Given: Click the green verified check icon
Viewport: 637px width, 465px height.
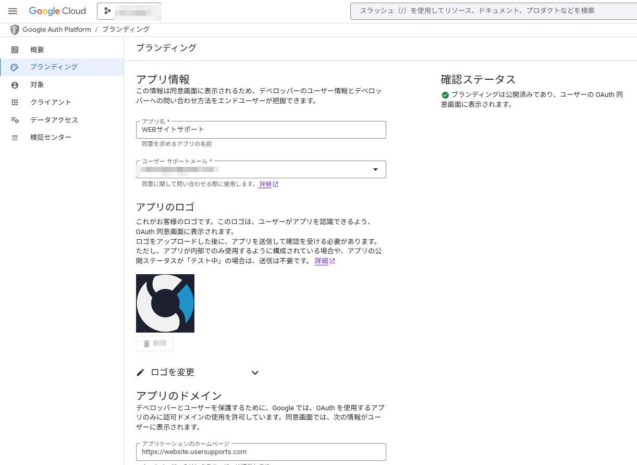Looking at the screenshot, I should (x=445, y=95).
